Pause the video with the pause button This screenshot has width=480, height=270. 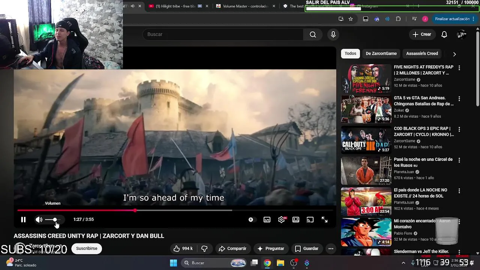[23, 220]
